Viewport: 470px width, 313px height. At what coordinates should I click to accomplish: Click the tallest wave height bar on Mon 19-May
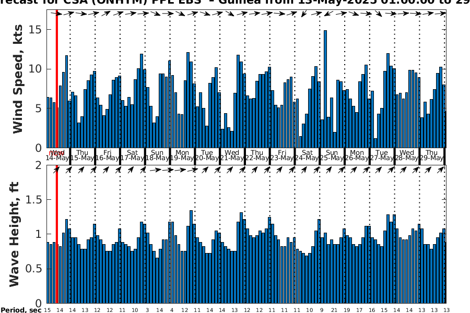tap(191, 257)
